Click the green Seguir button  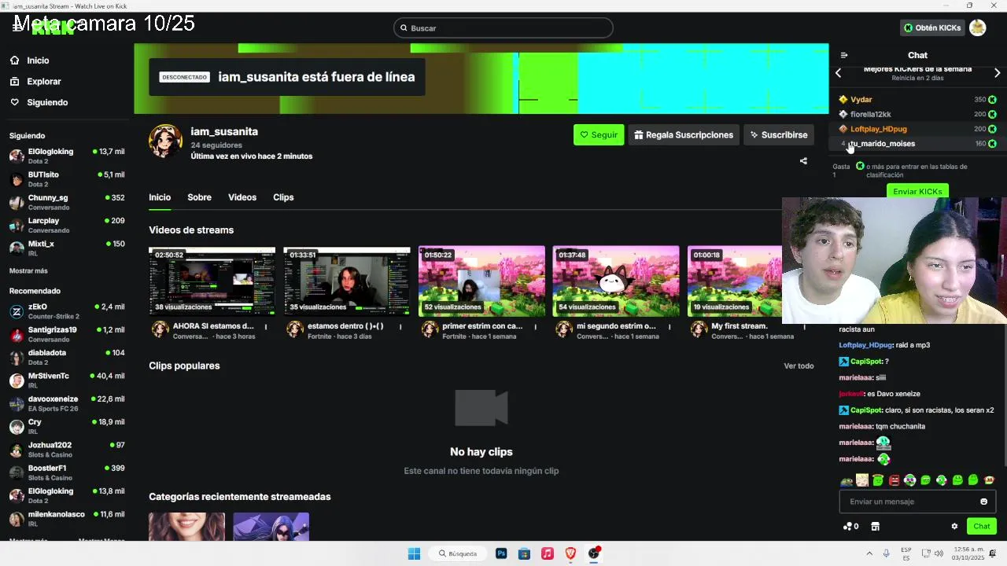(x=599, y=134)
